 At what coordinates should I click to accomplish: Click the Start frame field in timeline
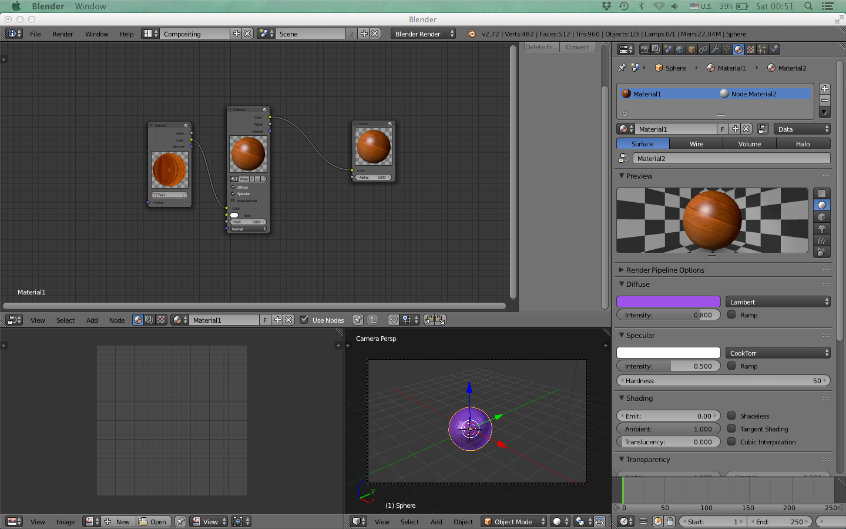[713, 521]
